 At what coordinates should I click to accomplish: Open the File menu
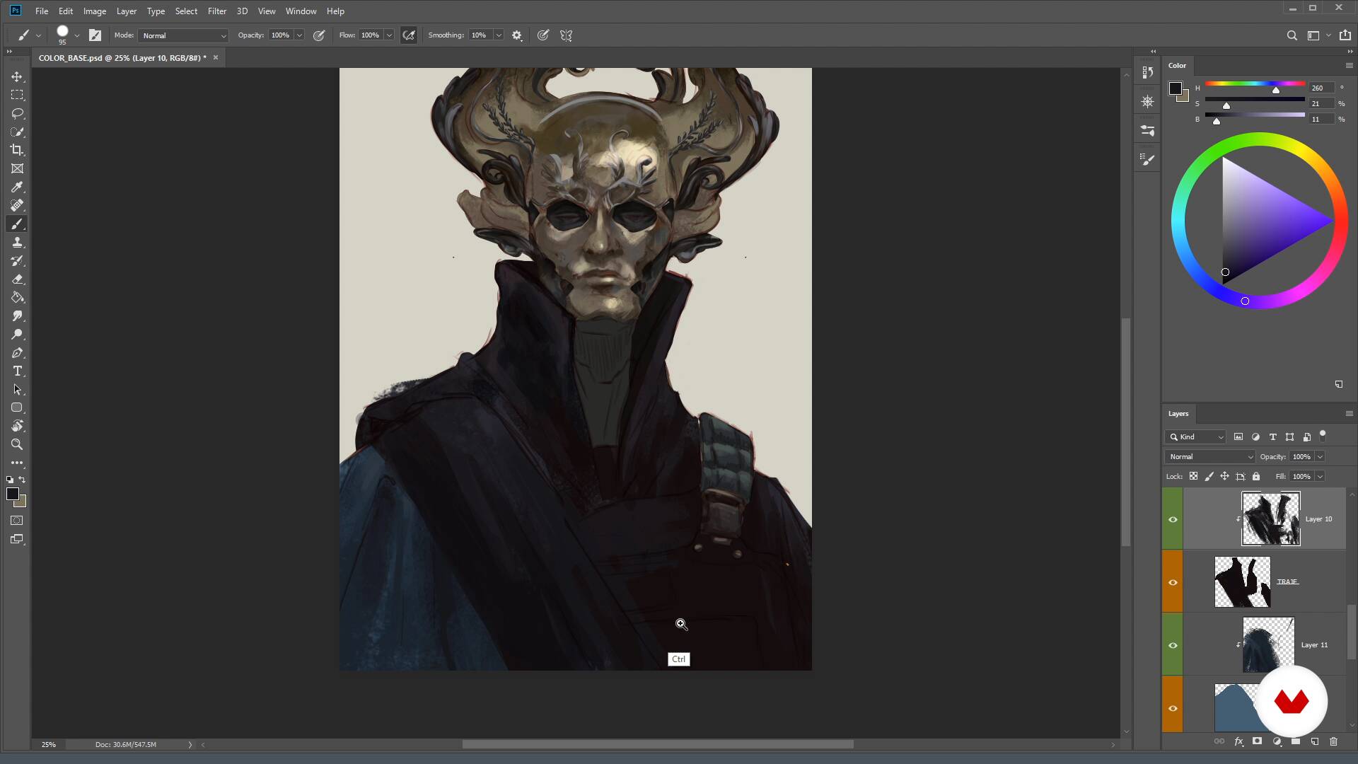click(42, 11)
